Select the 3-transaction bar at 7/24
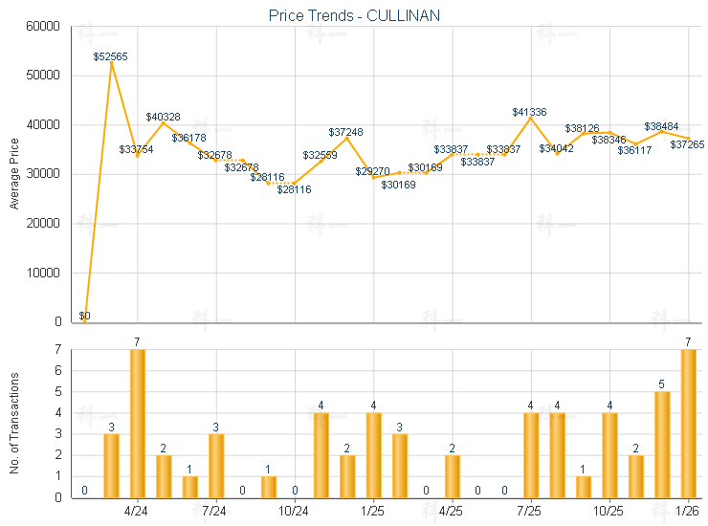Image resolution: width=708 pixels, height=526 pixels. click(216, 465)
